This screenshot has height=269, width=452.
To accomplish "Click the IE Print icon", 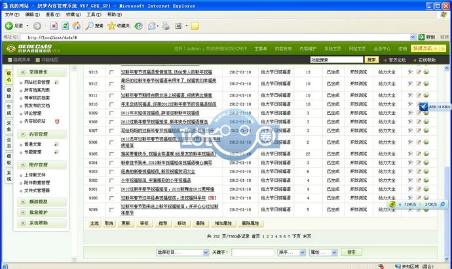I will (x=166, y=26).
